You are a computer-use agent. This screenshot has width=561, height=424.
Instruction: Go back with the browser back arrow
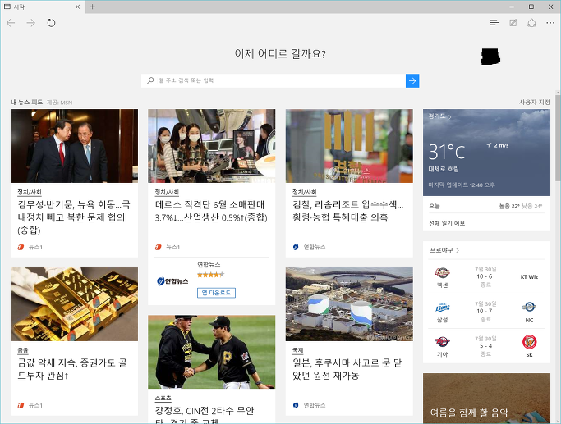[11, 23]
